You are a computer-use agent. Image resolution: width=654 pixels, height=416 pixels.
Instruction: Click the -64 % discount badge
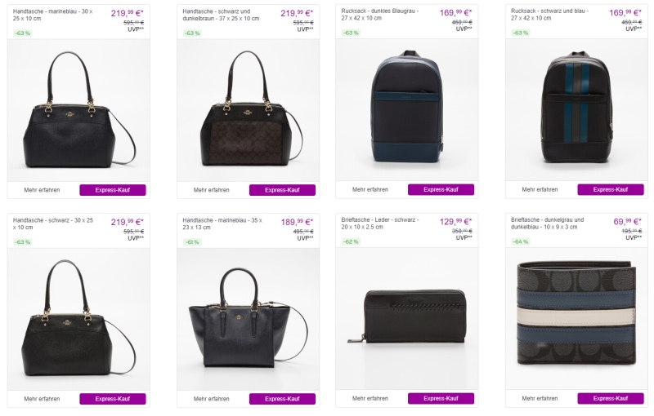[520, 241]
